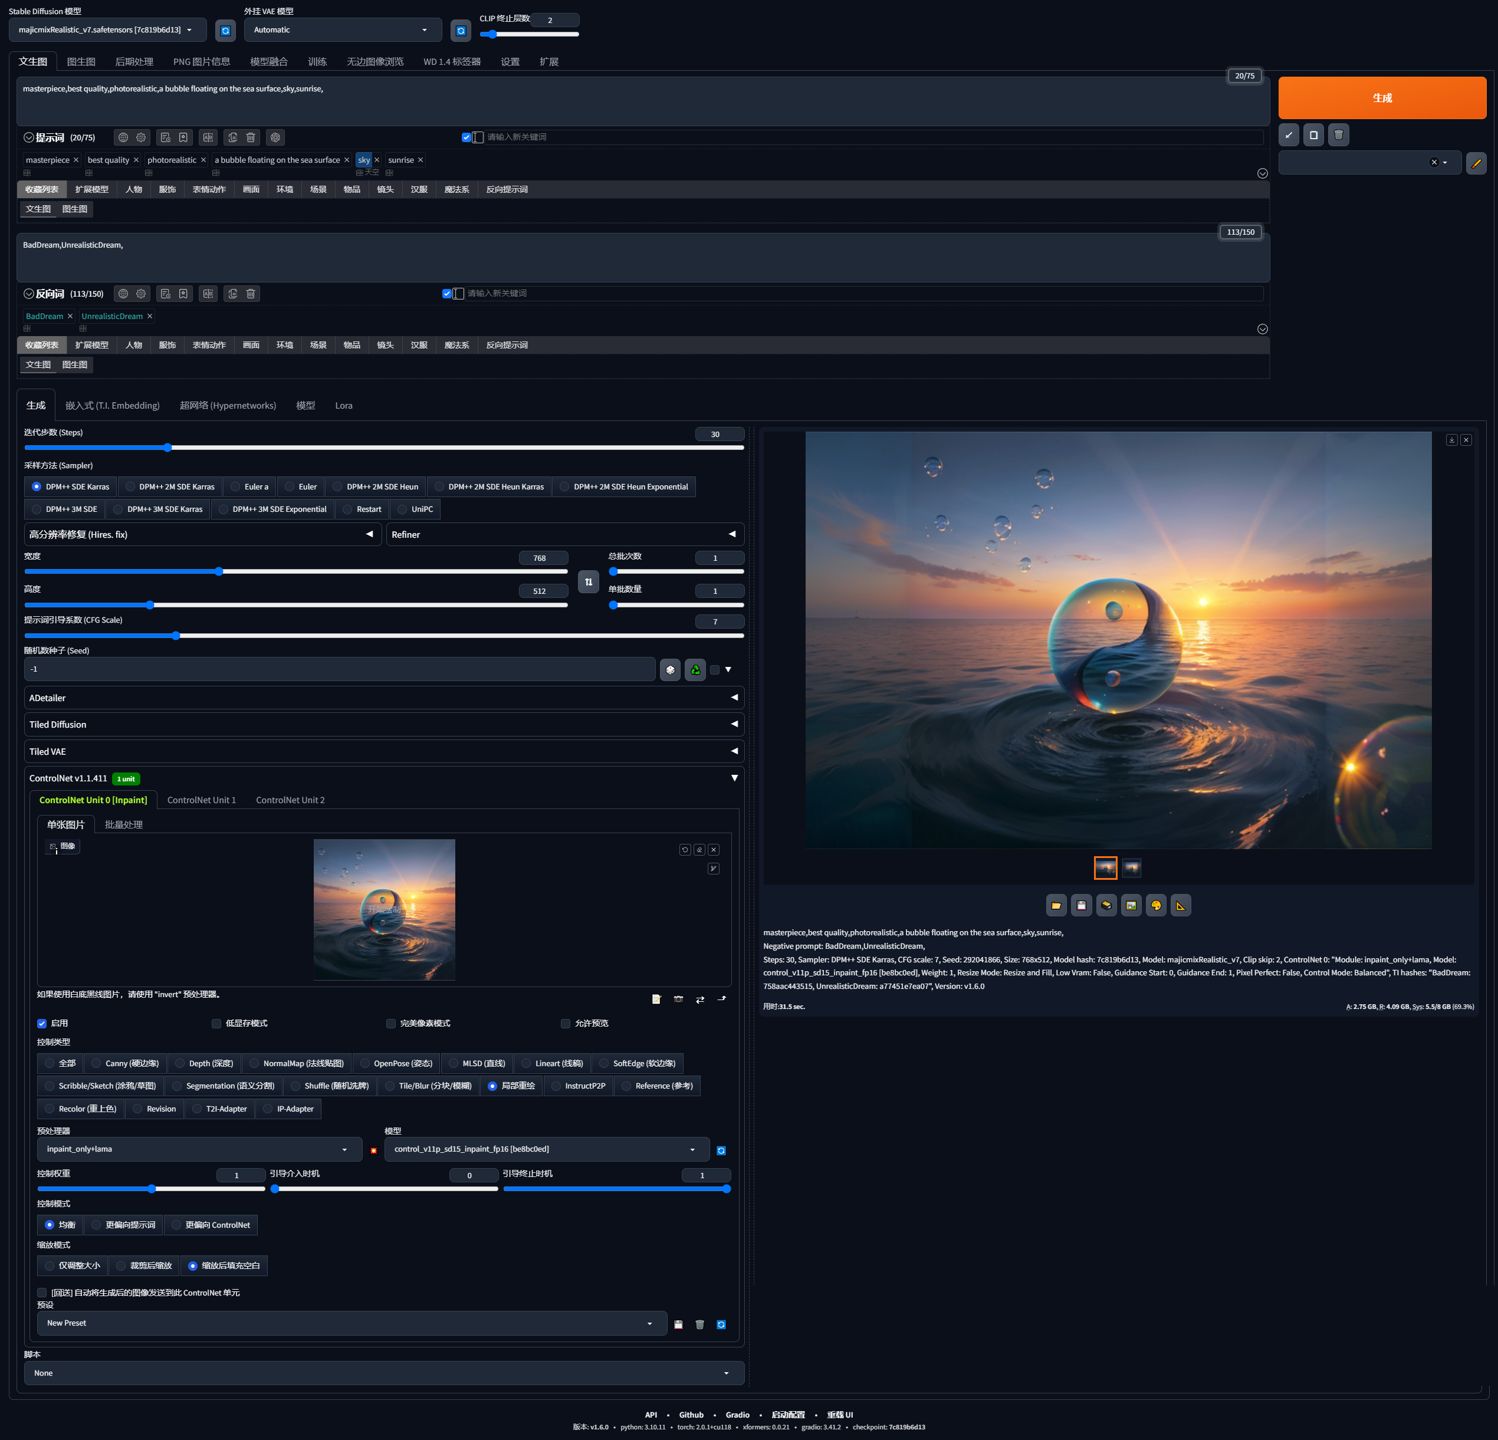Viewport: 1498px width, 1440px height.
Task: Open the ControlNet Unit 1 tab
Action: click(201, 800)
